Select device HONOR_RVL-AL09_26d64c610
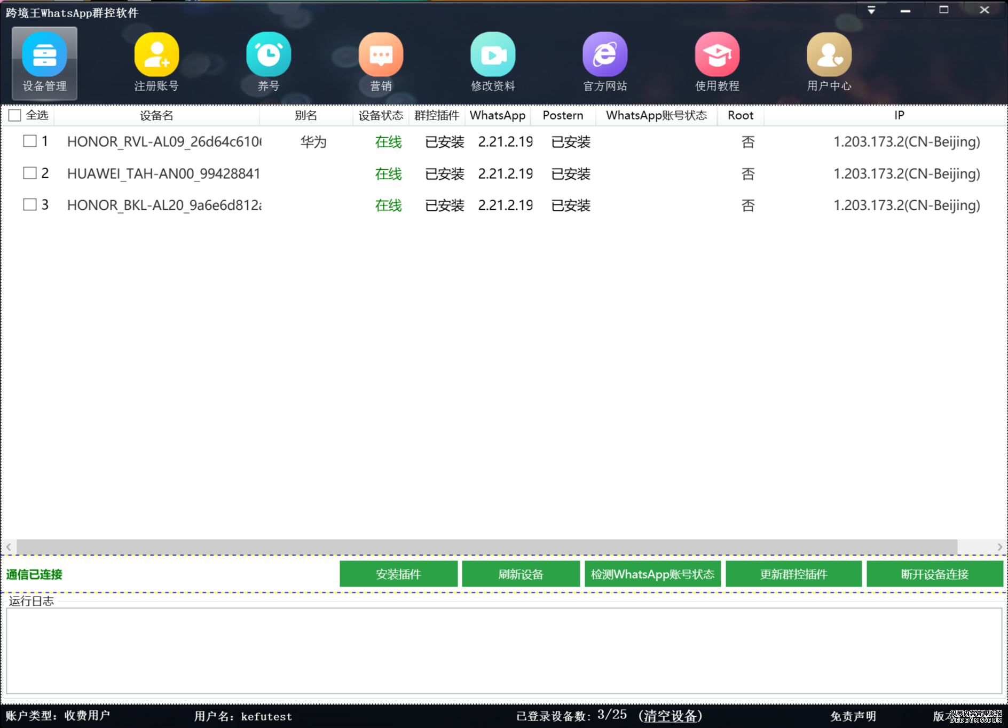 [164, 142]
